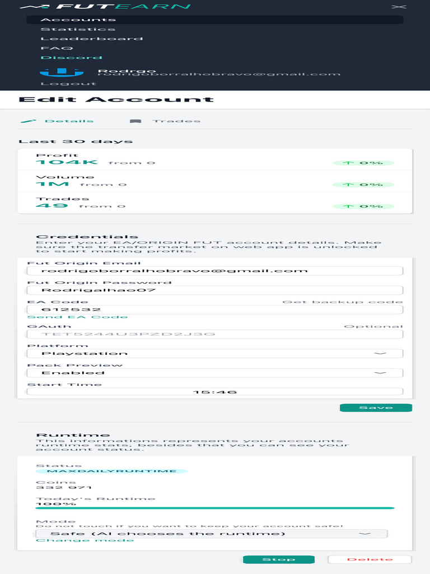
Task: Click the Edit Account heading
Action: tap(116, 100)
